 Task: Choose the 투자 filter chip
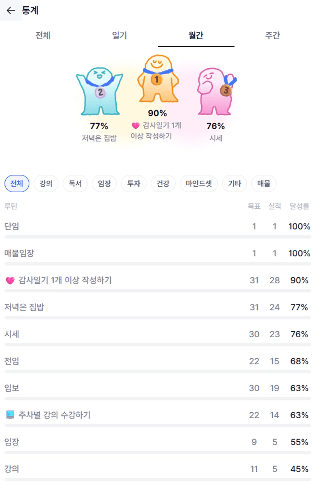pyautogui.click(x=134, y=184)
